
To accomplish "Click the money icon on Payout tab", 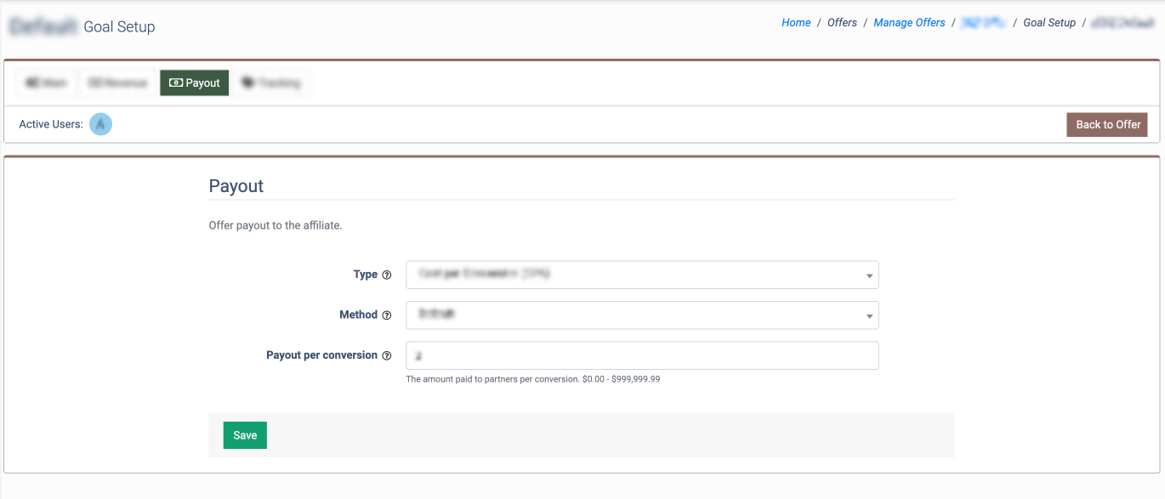I will 176,83.
